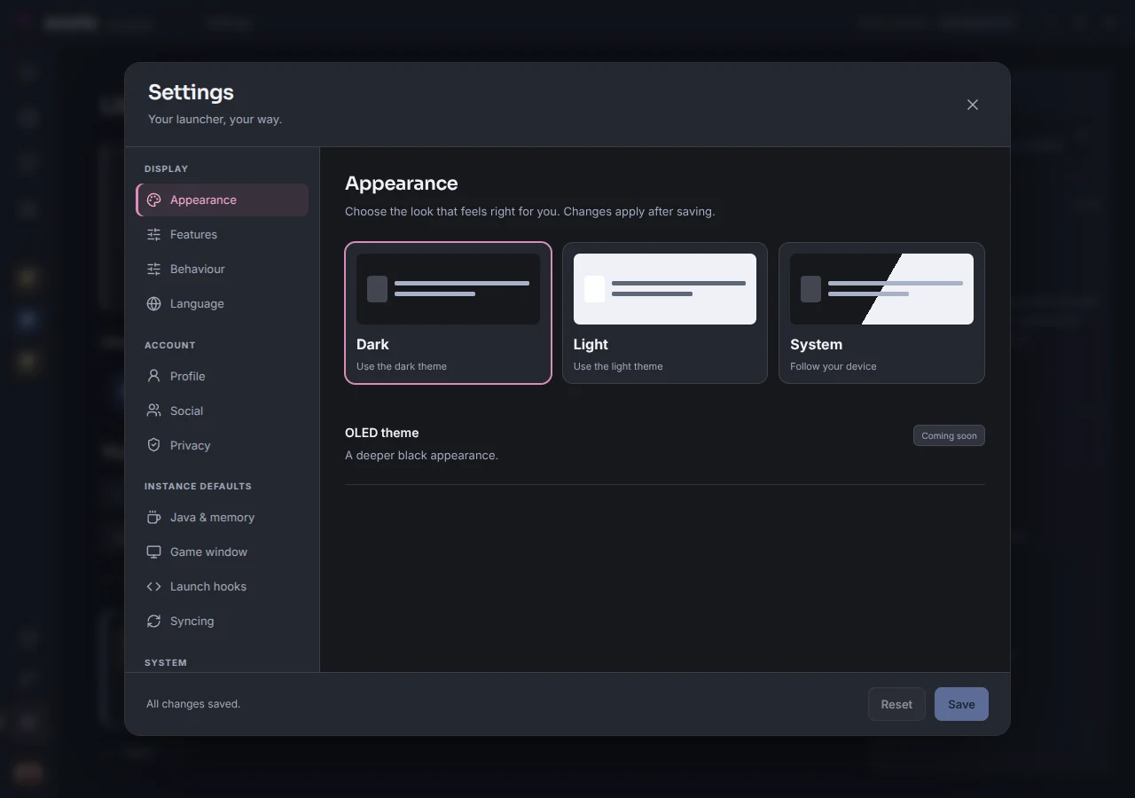Screen dimensions: 1135x798
Task: Click the 'Follow your device' caption
Action: [834, 366]
